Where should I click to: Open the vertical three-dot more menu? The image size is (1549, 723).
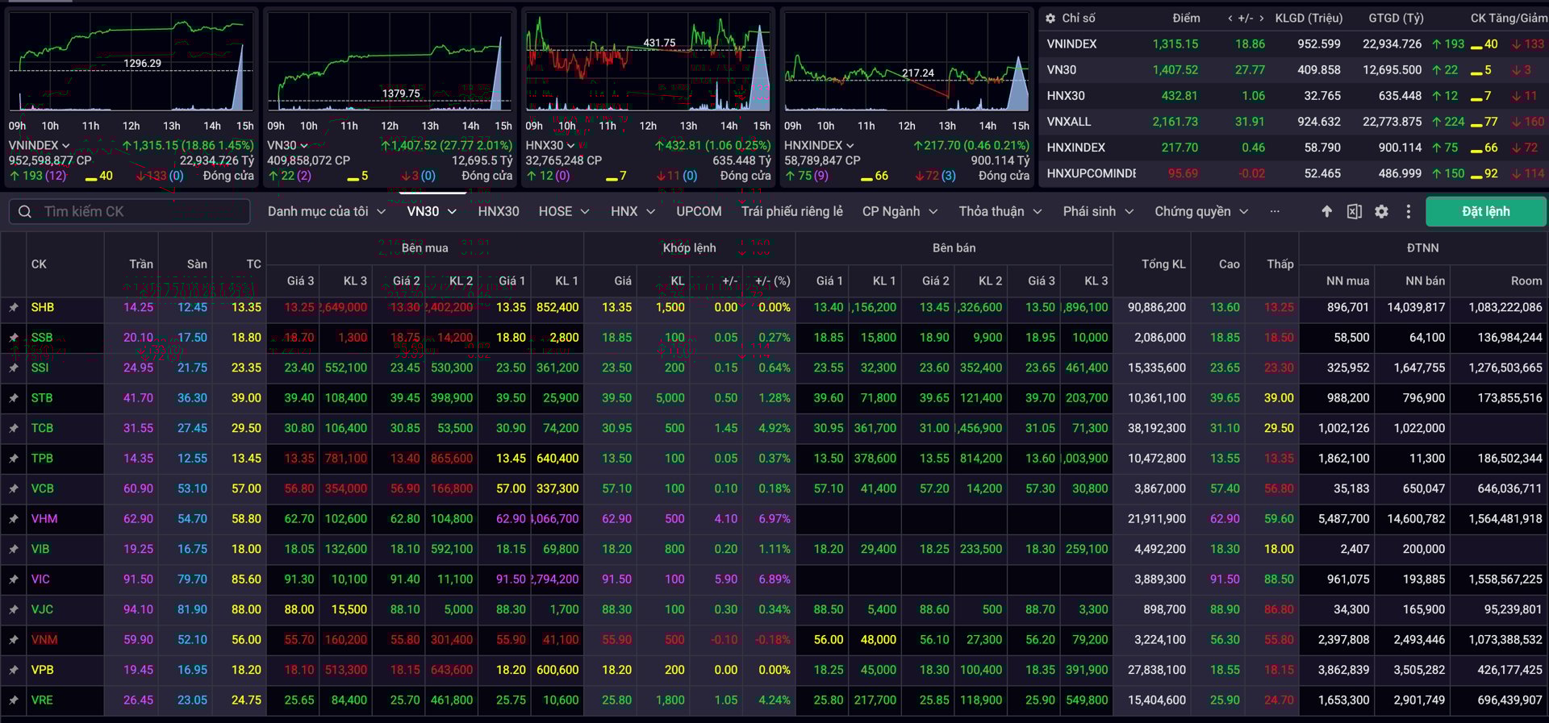(1409, 211)
